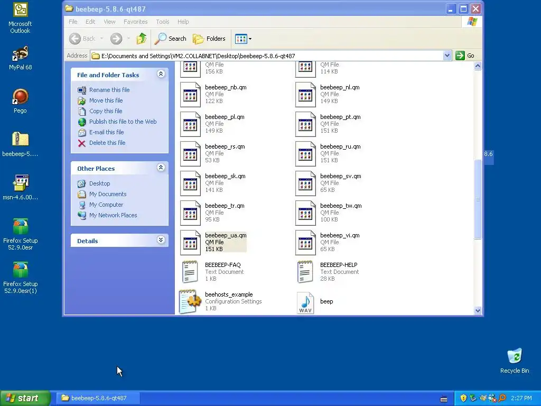The width and height of the screenshot is (541, 406).
Task: Expand the address bar dropdown
Action: [447, 56]
